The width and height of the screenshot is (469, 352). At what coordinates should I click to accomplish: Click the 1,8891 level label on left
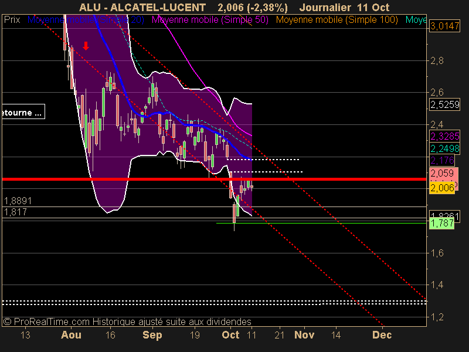pos(18,201)
